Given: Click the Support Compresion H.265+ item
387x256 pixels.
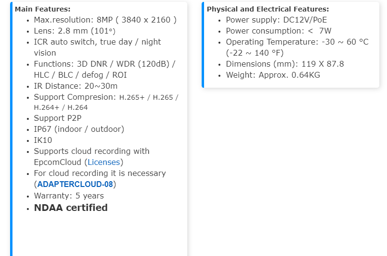Looking at the screenshot, I should pyautogui.click(x=106, y=97).
